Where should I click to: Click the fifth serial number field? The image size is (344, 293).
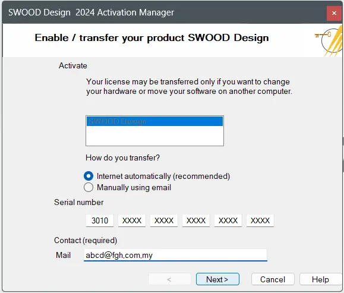228,220
